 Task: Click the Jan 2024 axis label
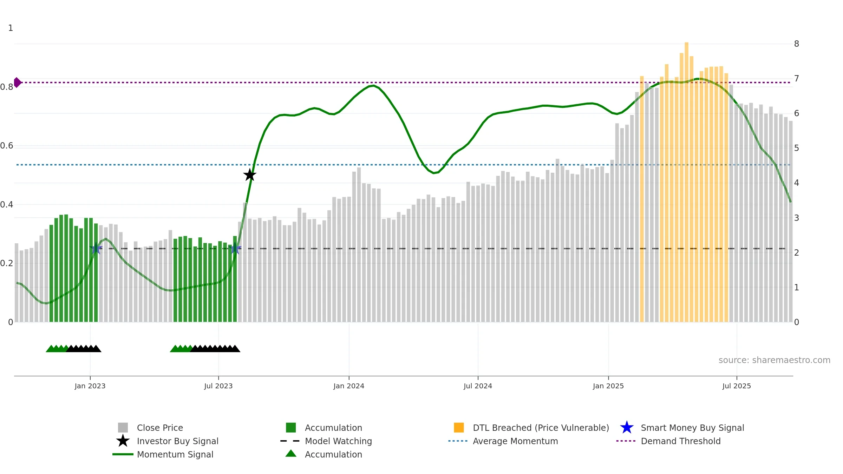(x=349, y=386)
